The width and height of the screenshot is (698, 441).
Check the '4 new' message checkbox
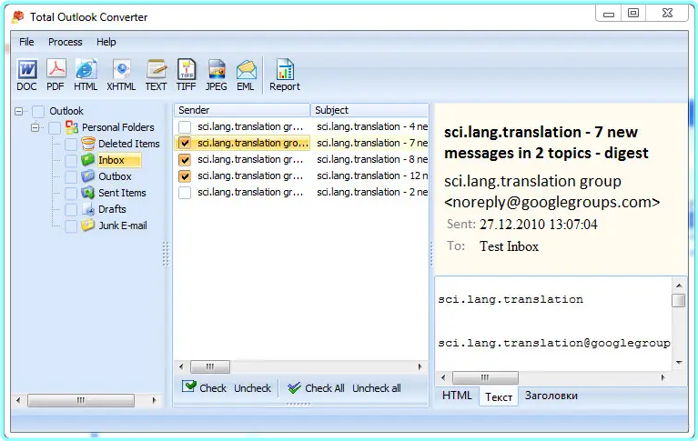click(185, 126)
